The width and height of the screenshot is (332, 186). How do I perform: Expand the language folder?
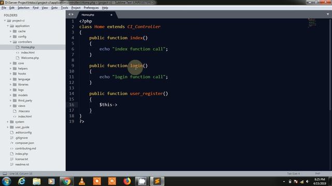point(10,79)
